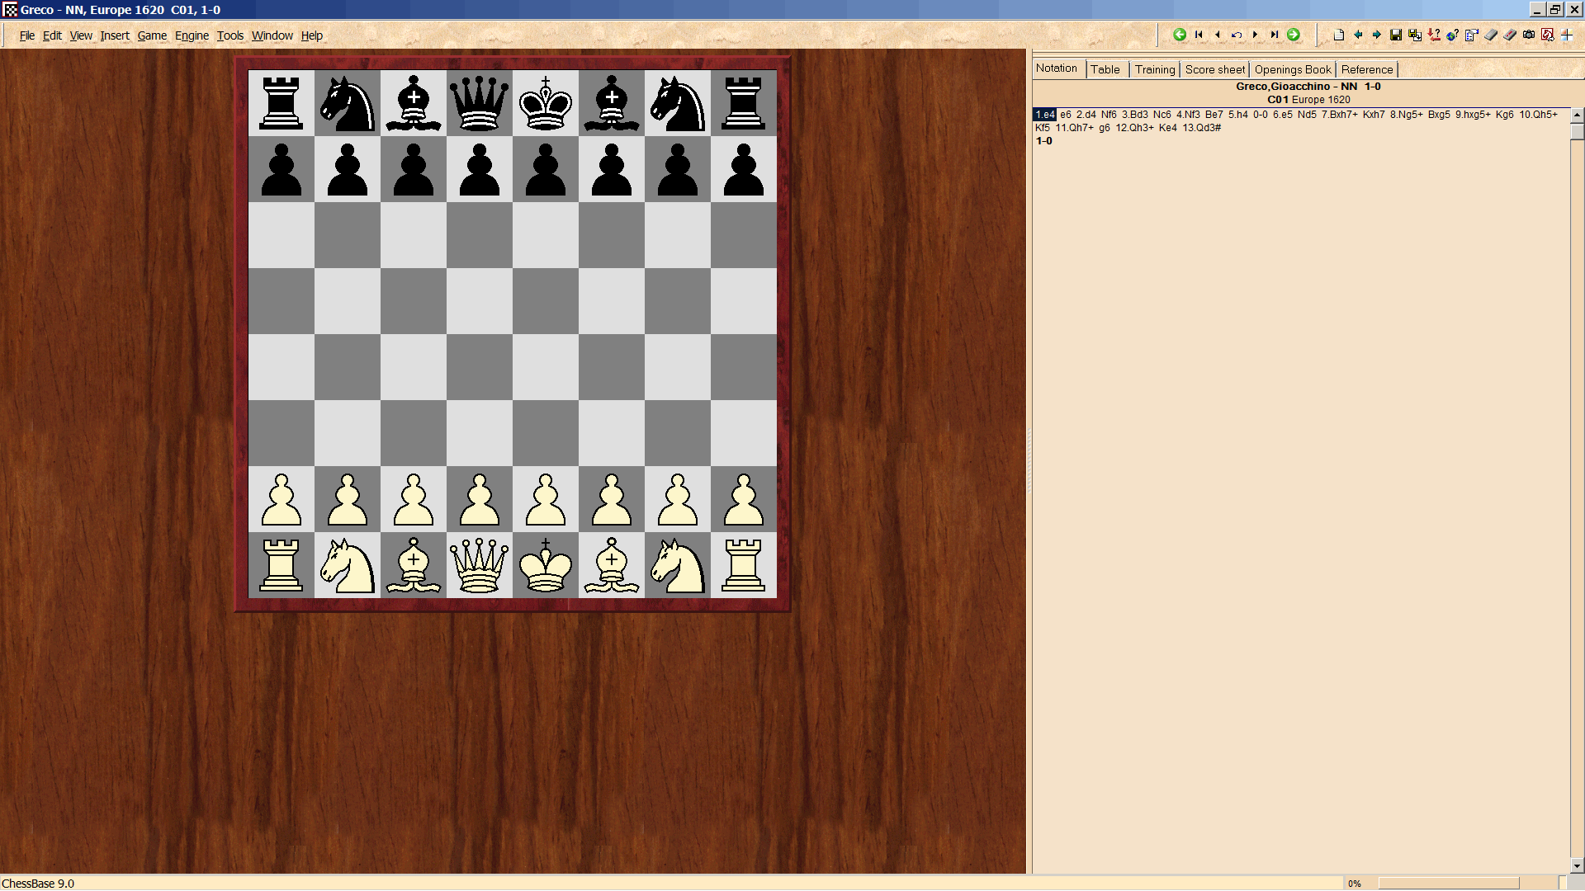Click the white pawn on e2
This screenshot has height=891, width=1585.
coord(546,500)
